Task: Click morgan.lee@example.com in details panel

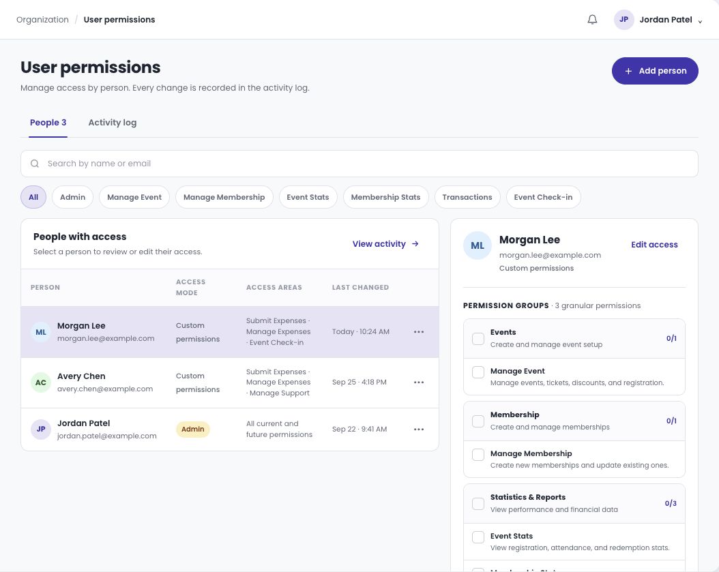Action: tap(550, 255)
